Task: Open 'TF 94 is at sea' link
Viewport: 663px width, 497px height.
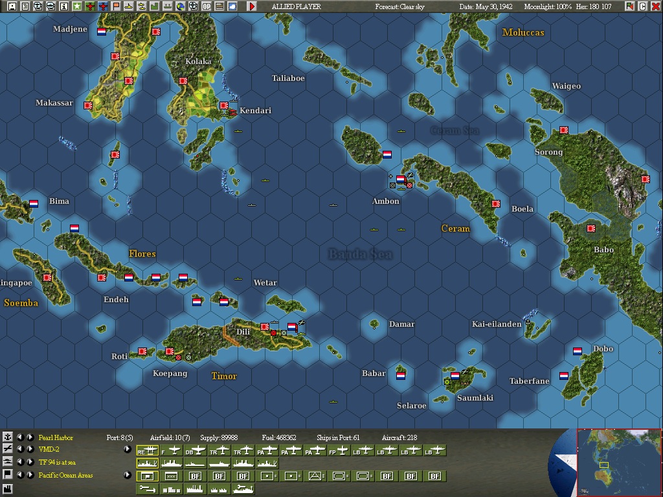Action: coord(57,462)
